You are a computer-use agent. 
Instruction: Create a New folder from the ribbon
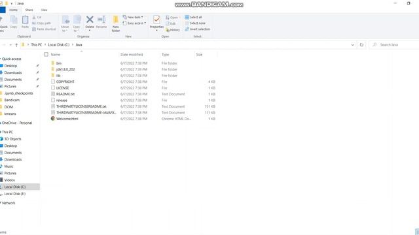click(116, 23)
